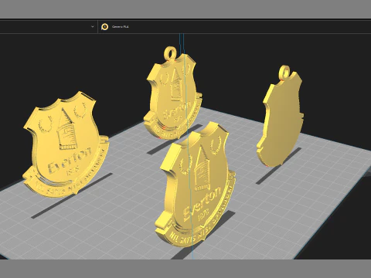Select the back-facing badge model on the right
The image size is (371, 278).
(x=280, y=116)
